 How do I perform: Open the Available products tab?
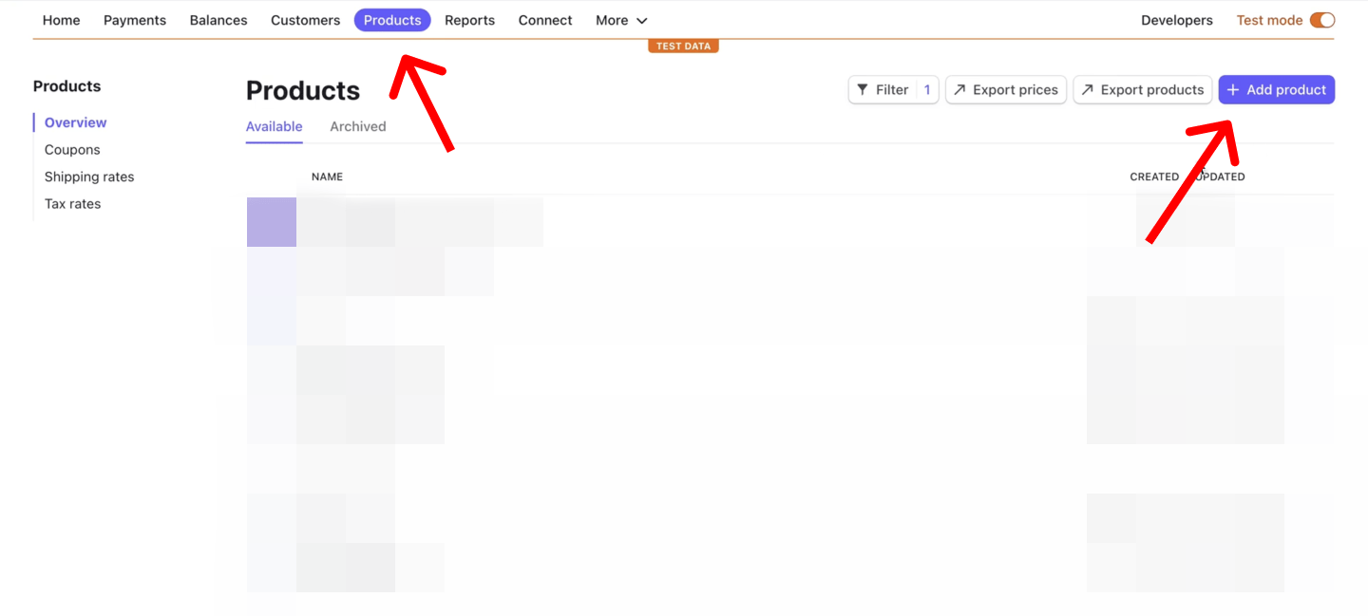tap(274, 125)
